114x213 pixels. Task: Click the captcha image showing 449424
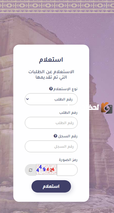pyautogui.click(x=46, y=170)
